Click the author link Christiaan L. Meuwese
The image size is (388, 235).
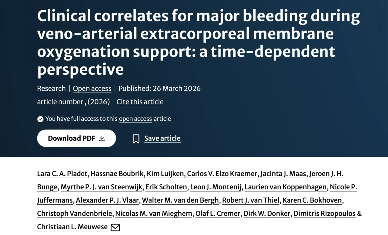pos(72,227)
